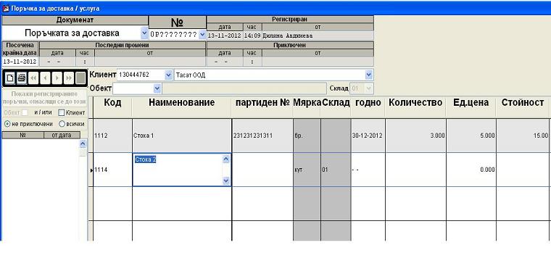Click the Стока 1 name cell
This screenshot has width=551, height=279.
click(182, 136)
